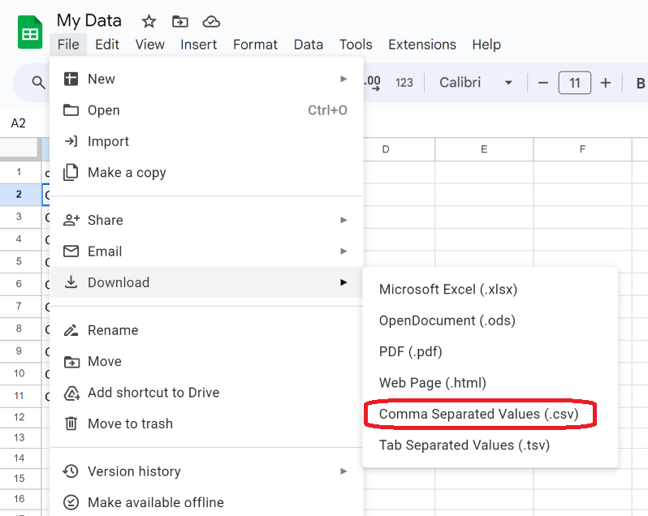648x516 pixels.
Task: Download as Comma Separated Values (.csv)
Action: point(490,414)
